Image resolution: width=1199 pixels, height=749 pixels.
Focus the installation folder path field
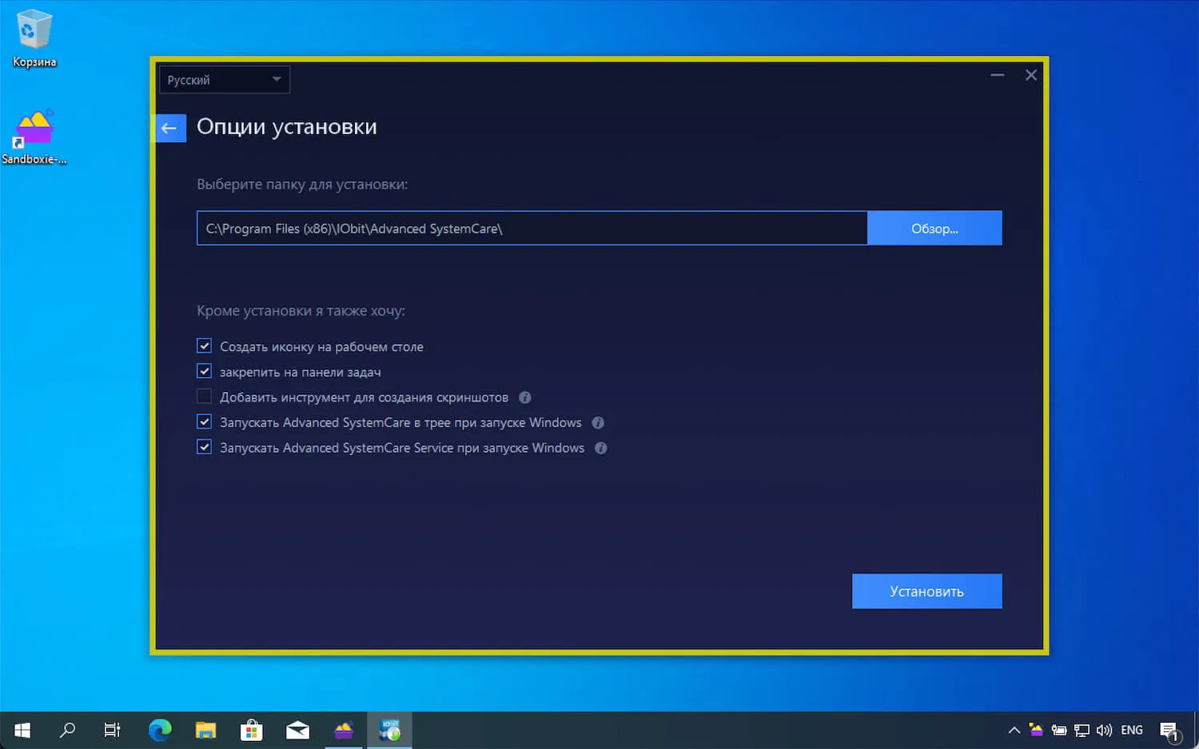(532, 228)
